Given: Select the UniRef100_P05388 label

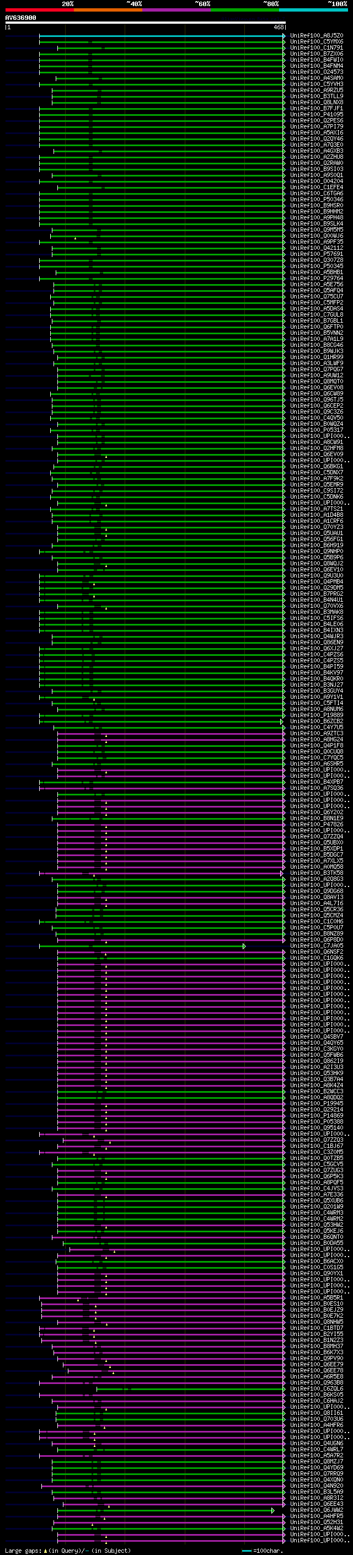Looking at the screenshot, I should [x=316, y=1121].
